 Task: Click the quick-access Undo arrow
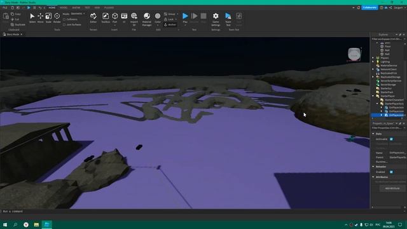39,8
